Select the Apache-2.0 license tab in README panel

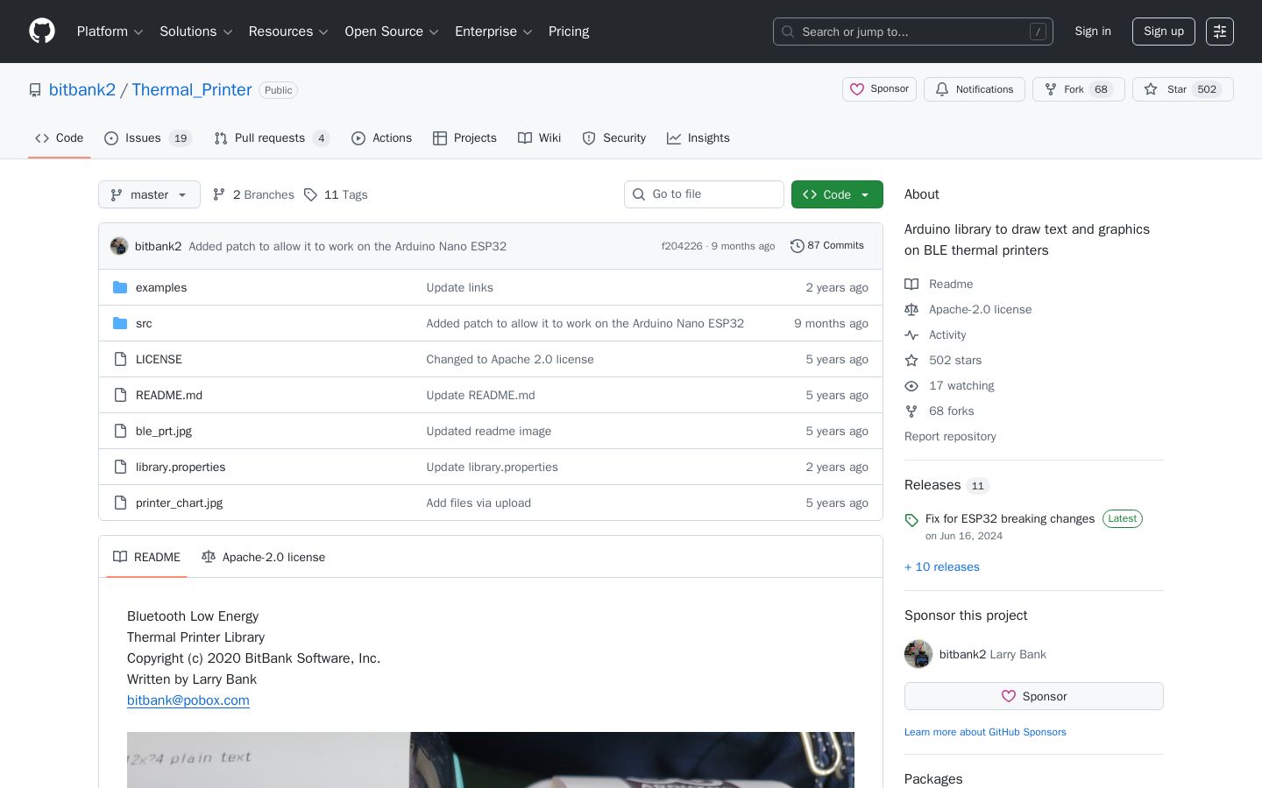(263, 557)
